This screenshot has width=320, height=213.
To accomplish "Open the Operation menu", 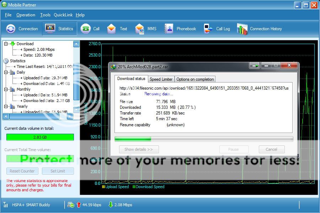I will click(x=26, y=15).
